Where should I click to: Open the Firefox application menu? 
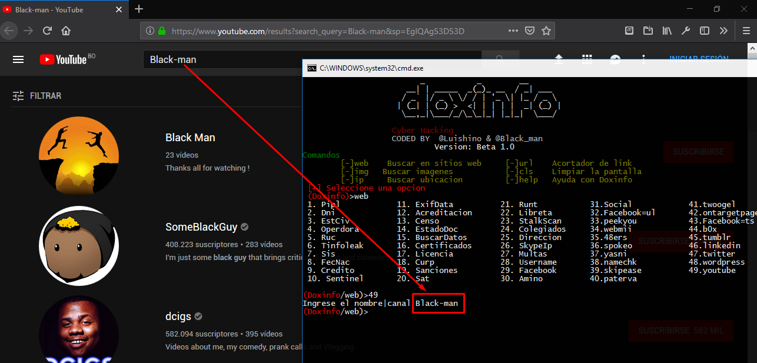click(x=745, y=30)
